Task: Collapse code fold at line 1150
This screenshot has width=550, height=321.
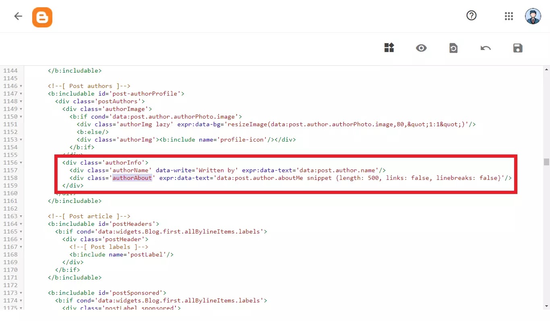Action: pos(21,117)
